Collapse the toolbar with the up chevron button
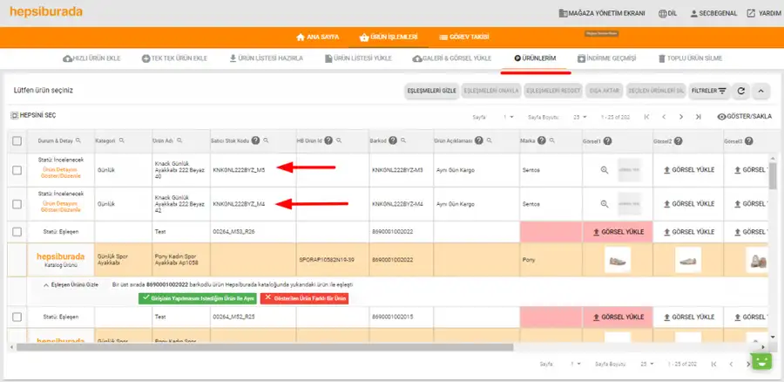This screenshot has width=784, height=382. point(760,91)
